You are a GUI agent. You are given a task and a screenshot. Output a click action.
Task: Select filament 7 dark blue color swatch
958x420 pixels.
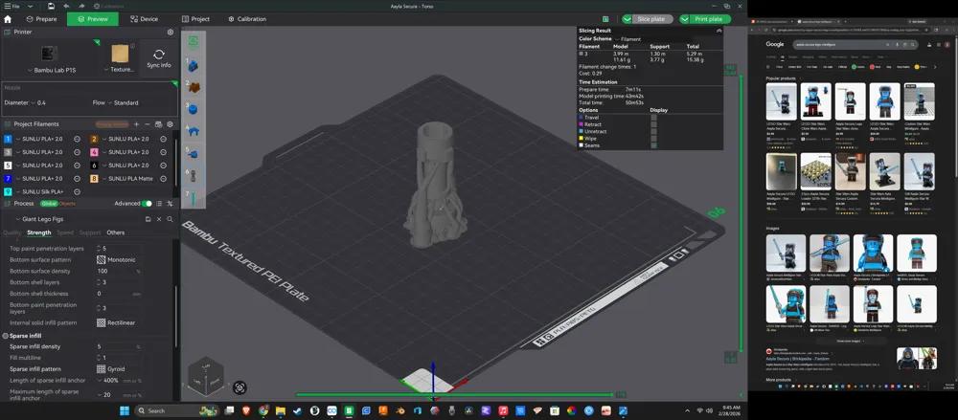(x=8, y=179)
